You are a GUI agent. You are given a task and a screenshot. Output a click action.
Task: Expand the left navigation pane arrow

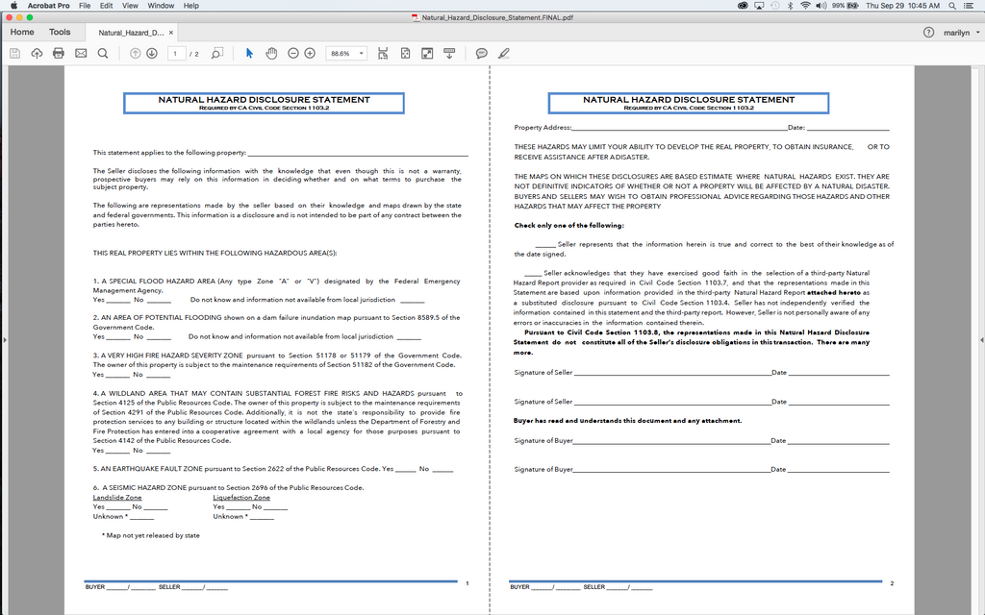pyautogui.click(x=5, y=339)
